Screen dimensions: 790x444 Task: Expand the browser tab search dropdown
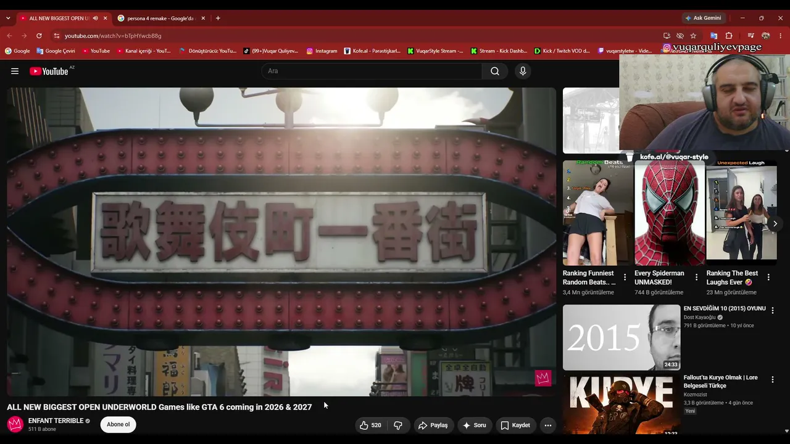pos(8,18)
